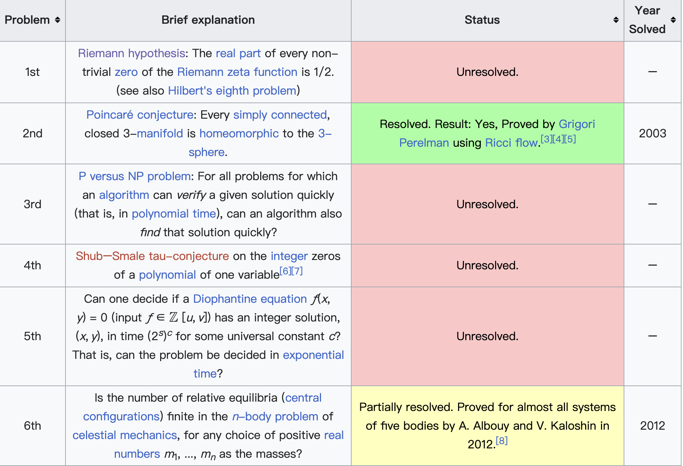The width and height of the screenshot is (683, 466).
Task: Open the n-body problem link
Action: 275,416
